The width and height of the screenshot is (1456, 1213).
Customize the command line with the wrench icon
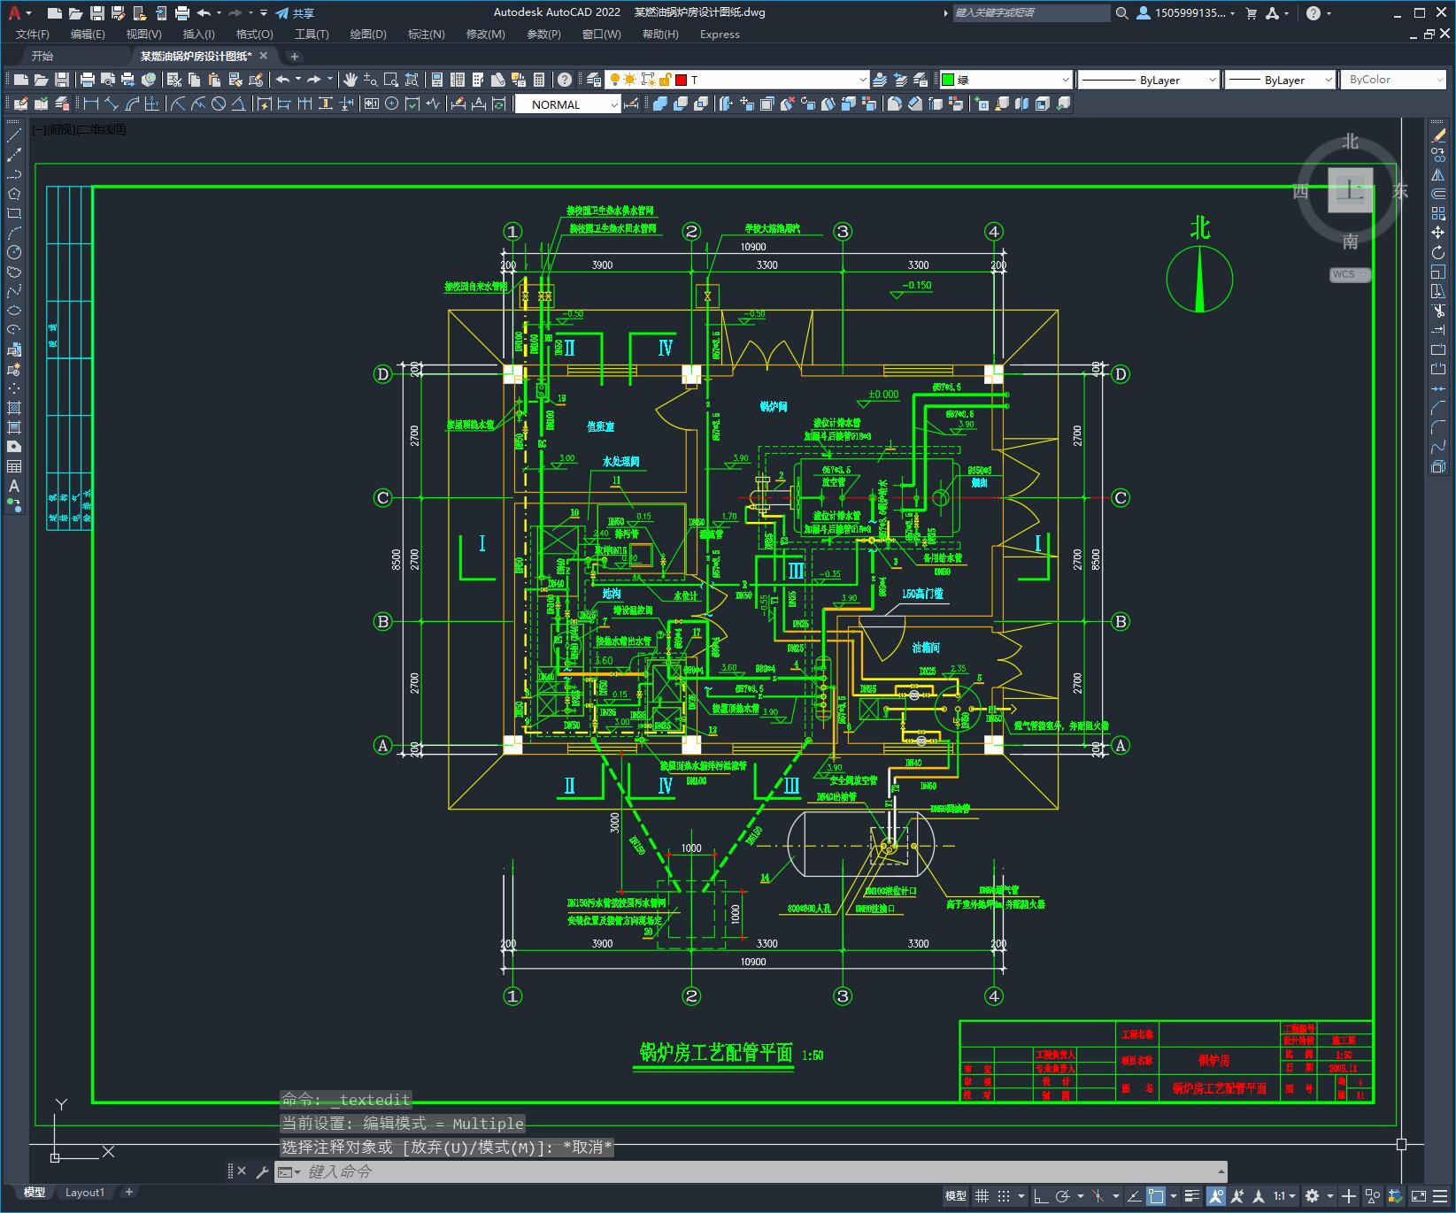(x=262, y=1171)
